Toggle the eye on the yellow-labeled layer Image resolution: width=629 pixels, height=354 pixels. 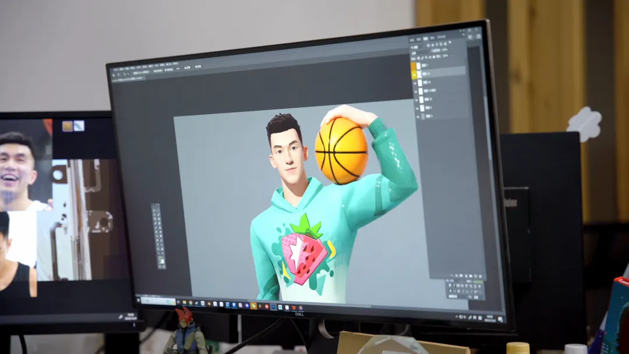415,75
